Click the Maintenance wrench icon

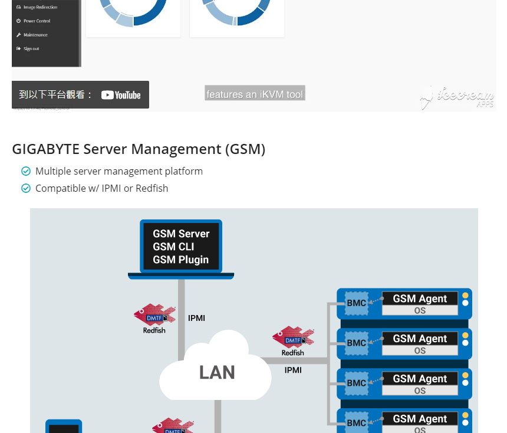coord(18,35)
